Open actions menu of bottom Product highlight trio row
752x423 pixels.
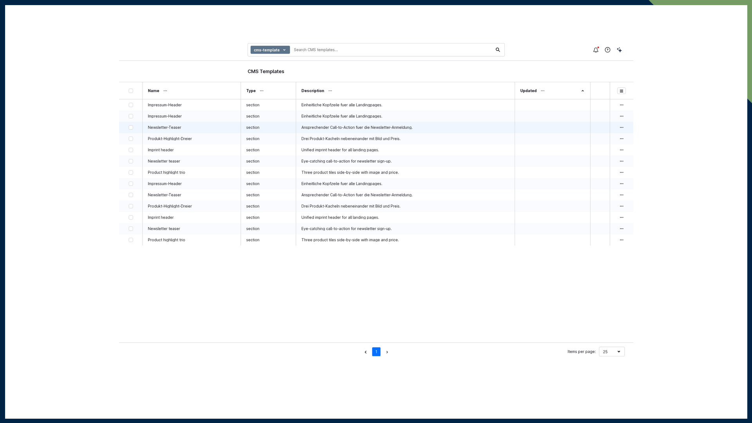pyautogui.click(x=622, y=240)
